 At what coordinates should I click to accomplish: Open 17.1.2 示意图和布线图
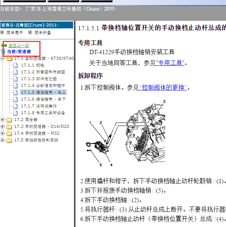tap(43, 72)
